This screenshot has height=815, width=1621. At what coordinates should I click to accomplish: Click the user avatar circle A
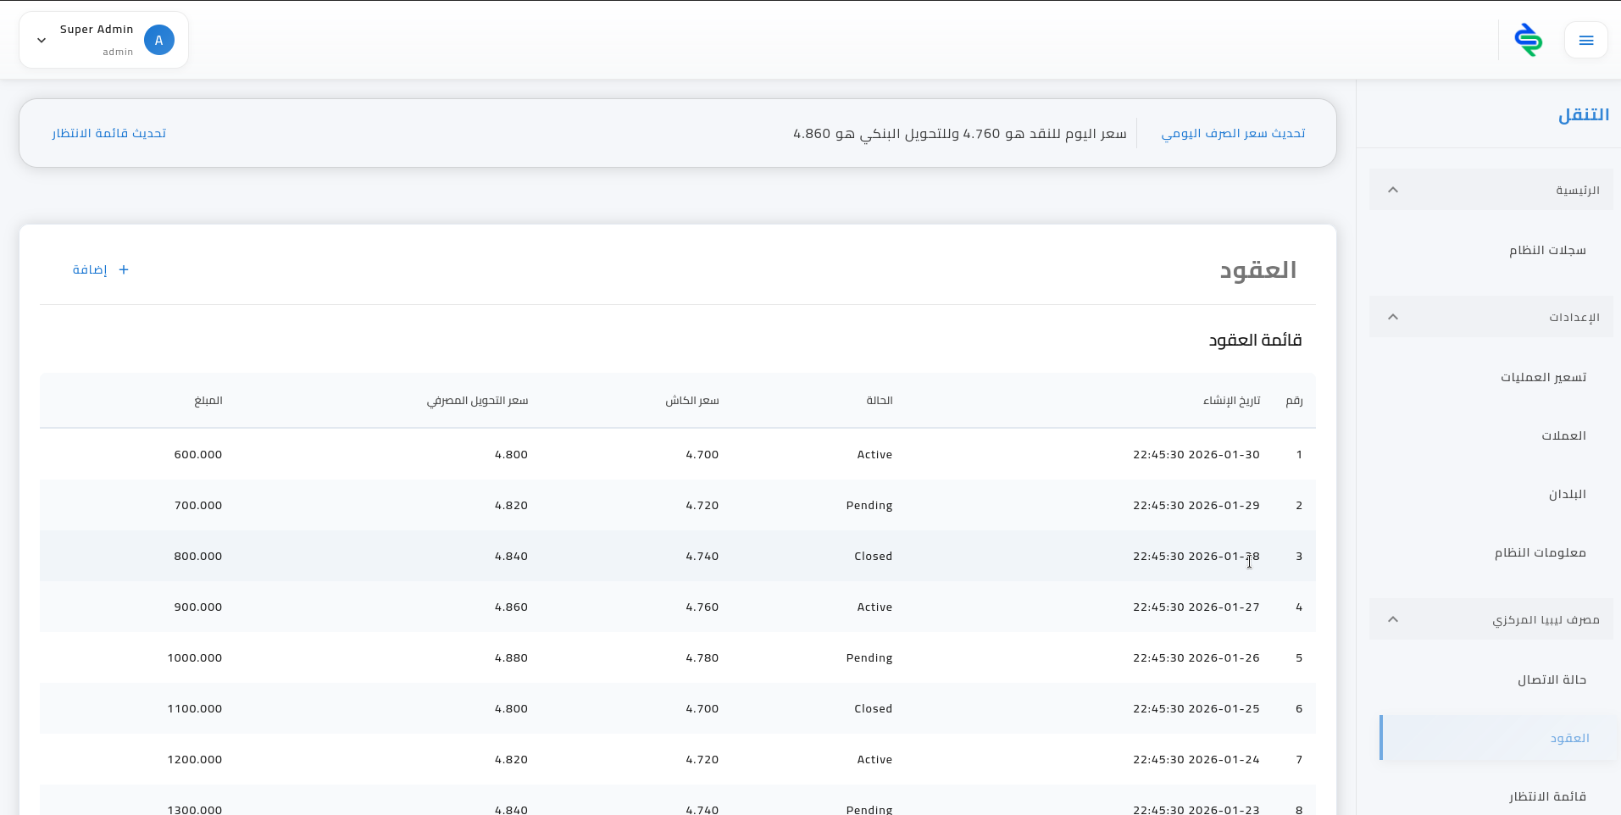tap(158, 40)
